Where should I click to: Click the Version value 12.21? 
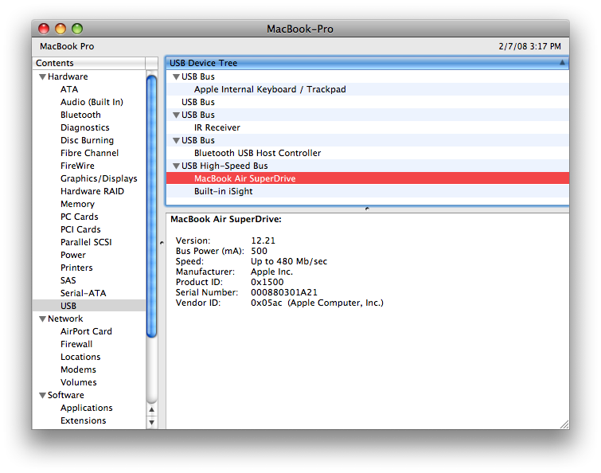(x=263, y=240)
